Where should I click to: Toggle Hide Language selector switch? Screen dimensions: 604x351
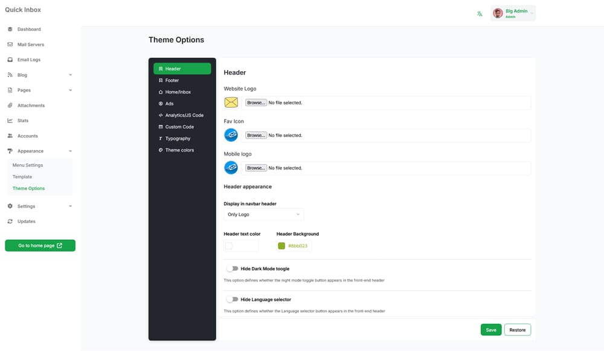click(233, 299)
